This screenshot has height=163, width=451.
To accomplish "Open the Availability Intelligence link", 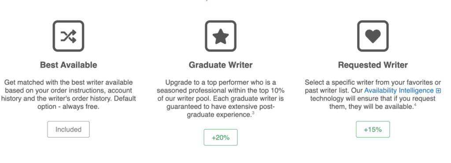I will click(x=399, y=91).
